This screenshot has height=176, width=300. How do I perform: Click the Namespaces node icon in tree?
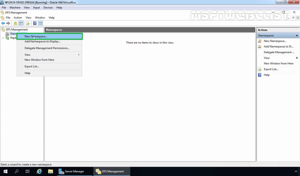coord(7,34)
